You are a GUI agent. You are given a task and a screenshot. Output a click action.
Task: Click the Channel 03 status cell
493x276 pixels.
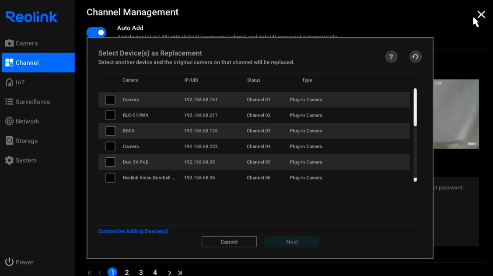point(259,131)
